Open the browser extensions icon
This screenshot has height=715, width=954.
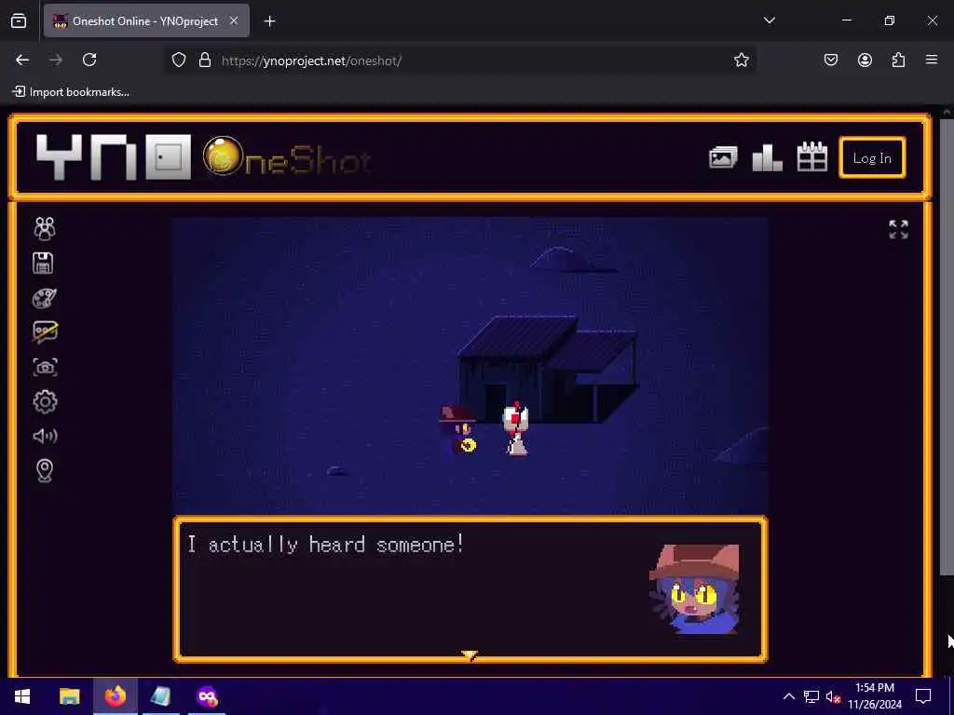pos(898,60)
